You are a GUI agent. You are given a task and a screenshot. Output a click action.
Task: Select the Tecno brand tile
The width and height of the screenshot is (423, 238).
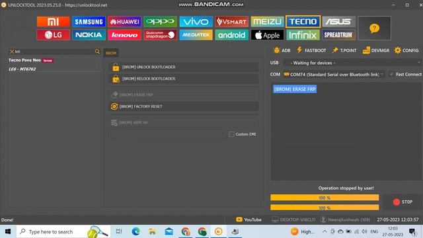click(303, 22)
